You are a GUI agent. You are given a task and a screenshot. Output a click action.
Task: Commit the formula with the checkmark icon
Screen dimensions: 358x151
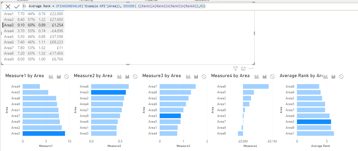coord(17,6)
